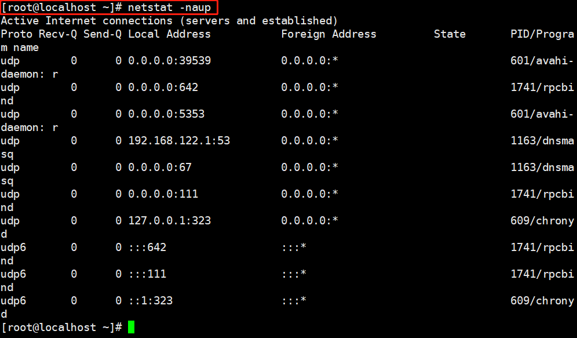Click '1741/rpcbi' in the 0.0.0.0:111 row
The width and height of the screenshot is (577, 338).
(x=542, y=194)
